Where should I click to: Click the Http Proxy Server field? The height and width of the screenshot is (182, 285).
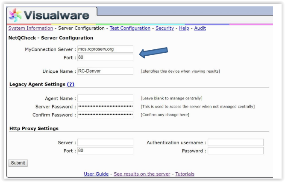105,142
